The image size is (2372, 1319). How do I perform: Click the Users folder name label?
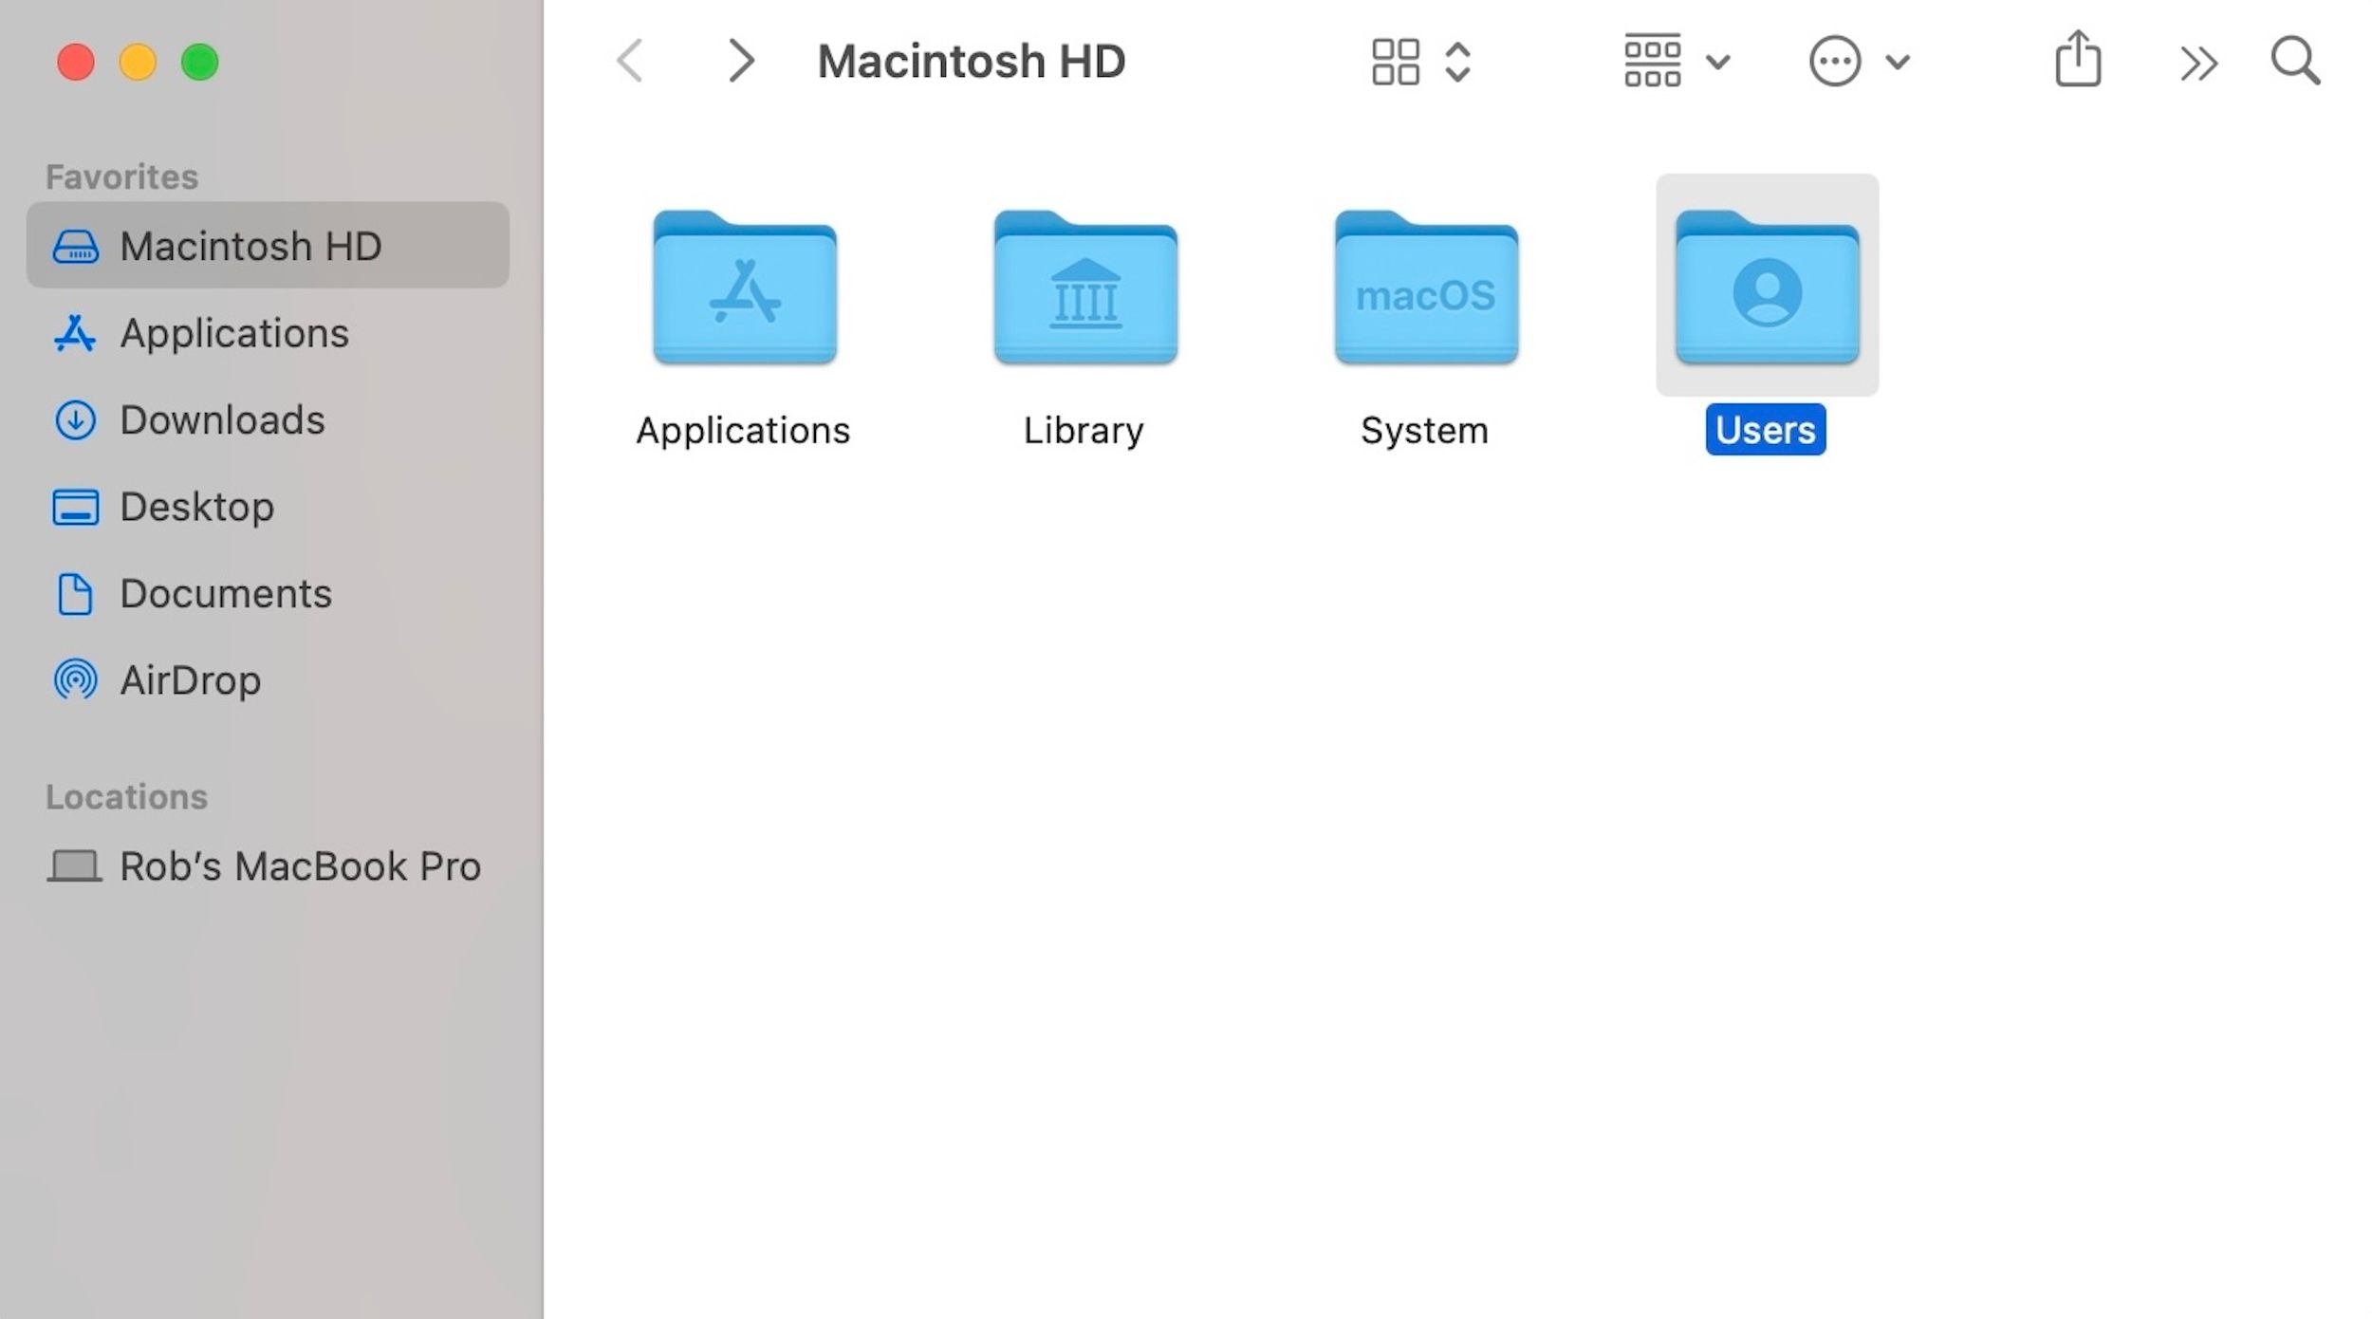click(x=1766, y=430)
